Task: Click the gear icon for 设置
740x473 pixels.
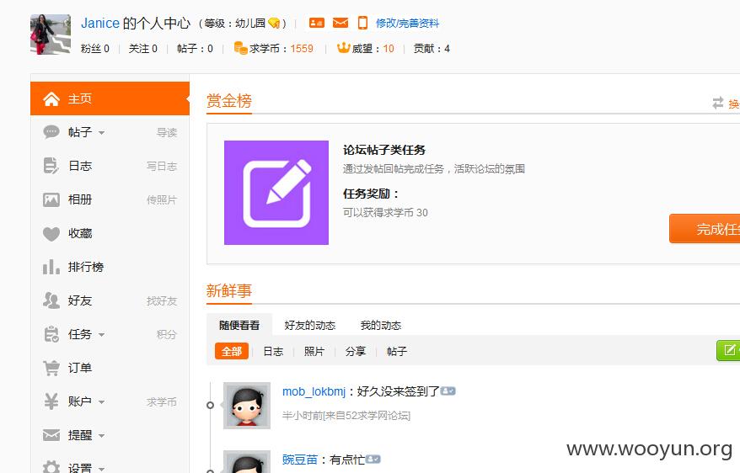Action: (x=51, y=466)
